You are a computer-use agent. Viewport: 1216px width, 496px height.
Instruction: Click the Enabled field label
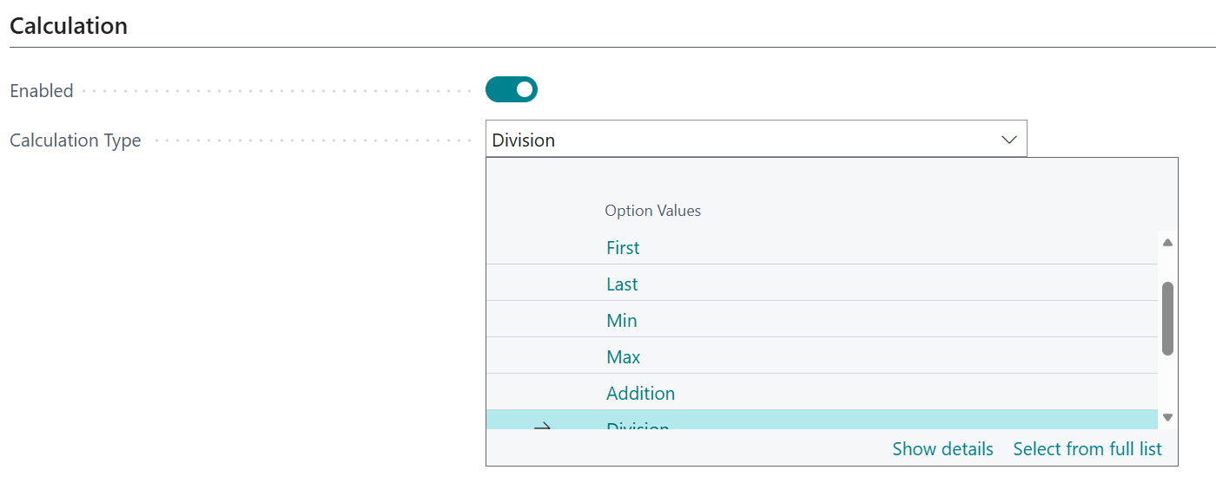42,91
